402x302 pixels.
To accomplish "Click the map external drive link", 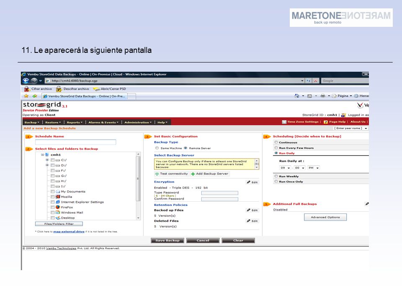I will (x=69, y=232).
